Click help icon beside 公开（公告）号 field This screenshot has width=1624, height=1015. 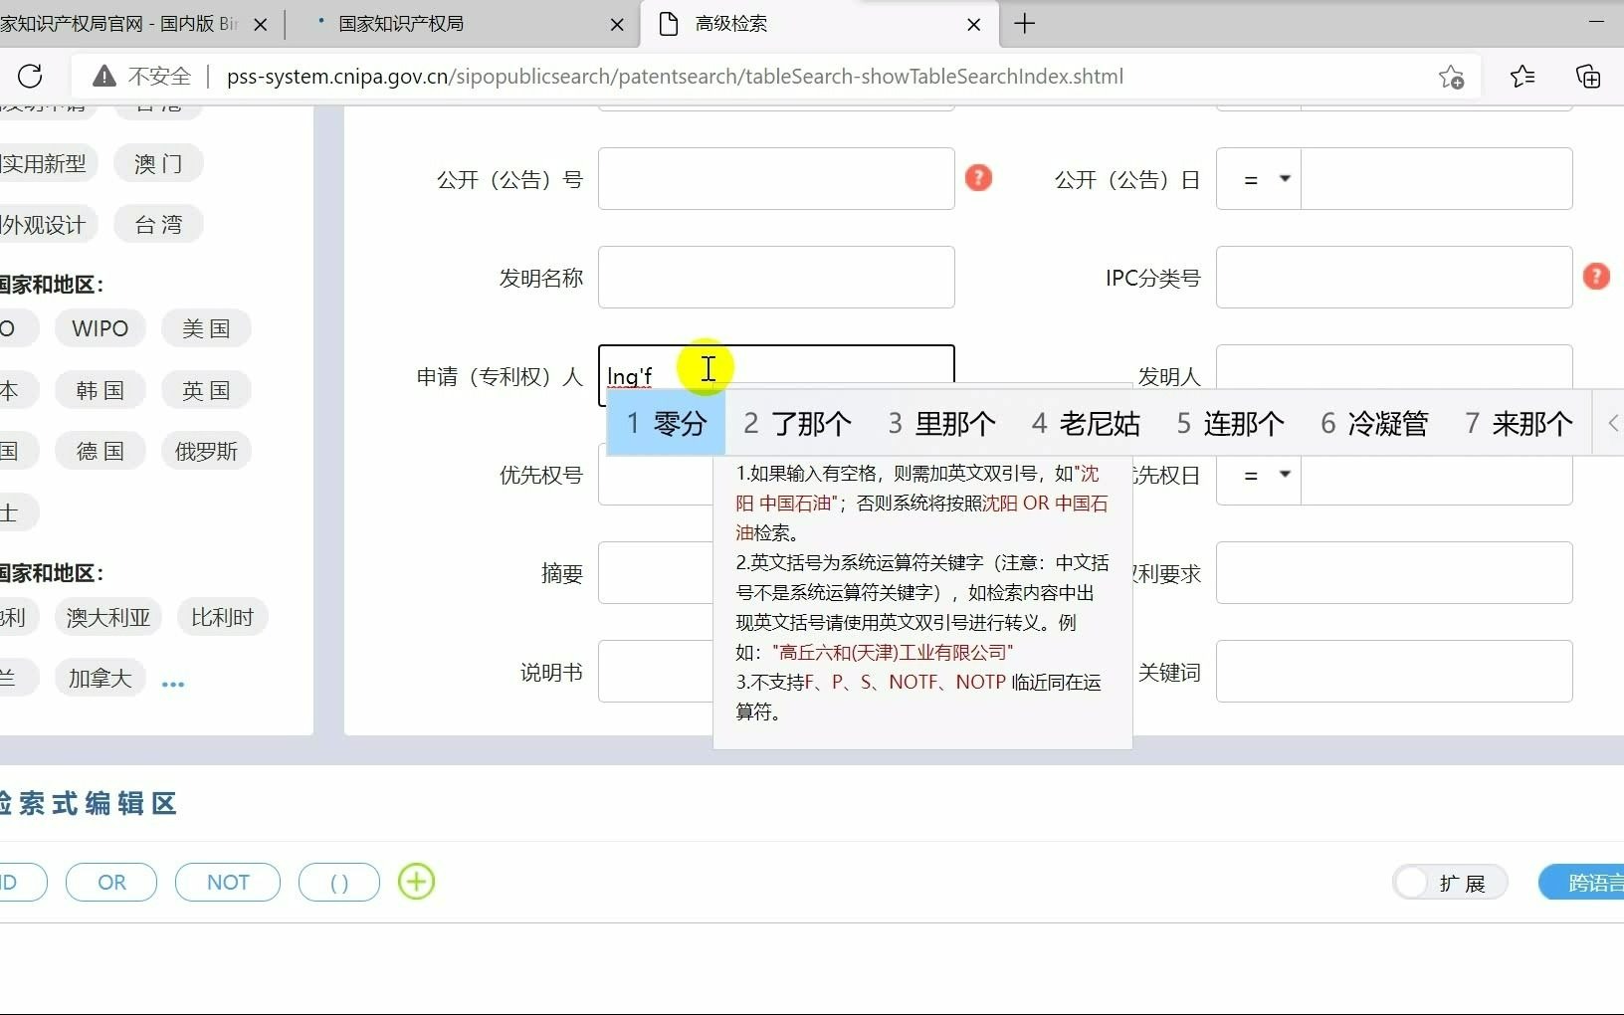[978, 178]
